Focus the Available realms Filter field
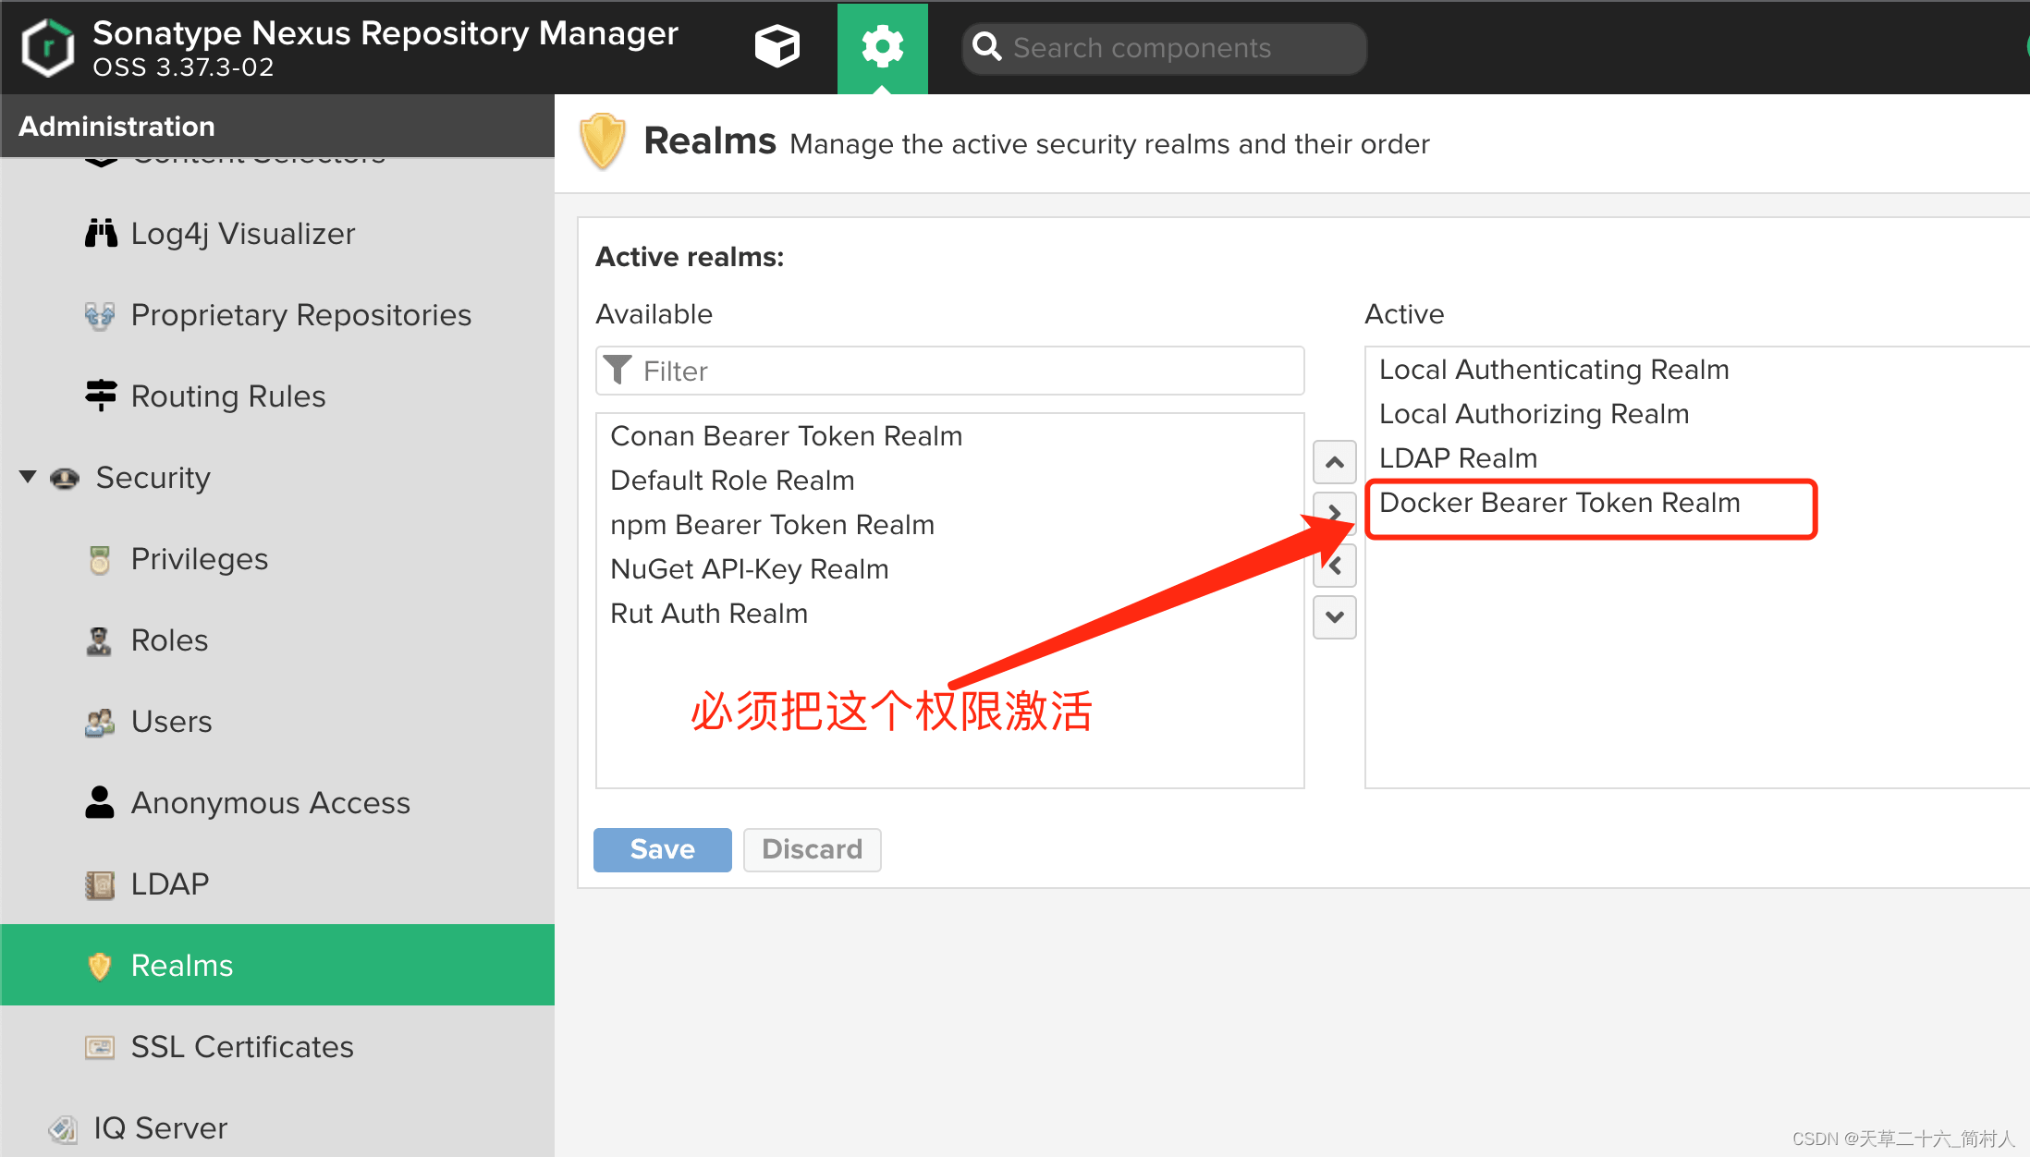 click(950, 371)
